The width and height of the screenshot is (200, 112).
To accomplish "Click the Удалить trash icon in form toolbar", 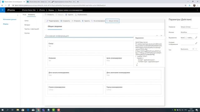I will [82, 21].
